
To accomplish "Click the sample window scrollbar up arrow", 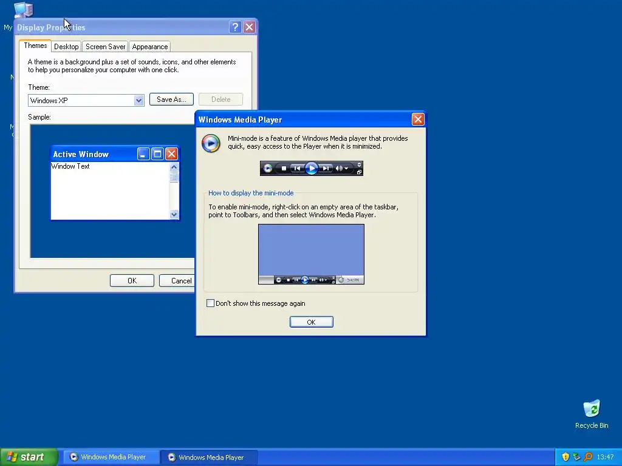I will tap(174, 167).
